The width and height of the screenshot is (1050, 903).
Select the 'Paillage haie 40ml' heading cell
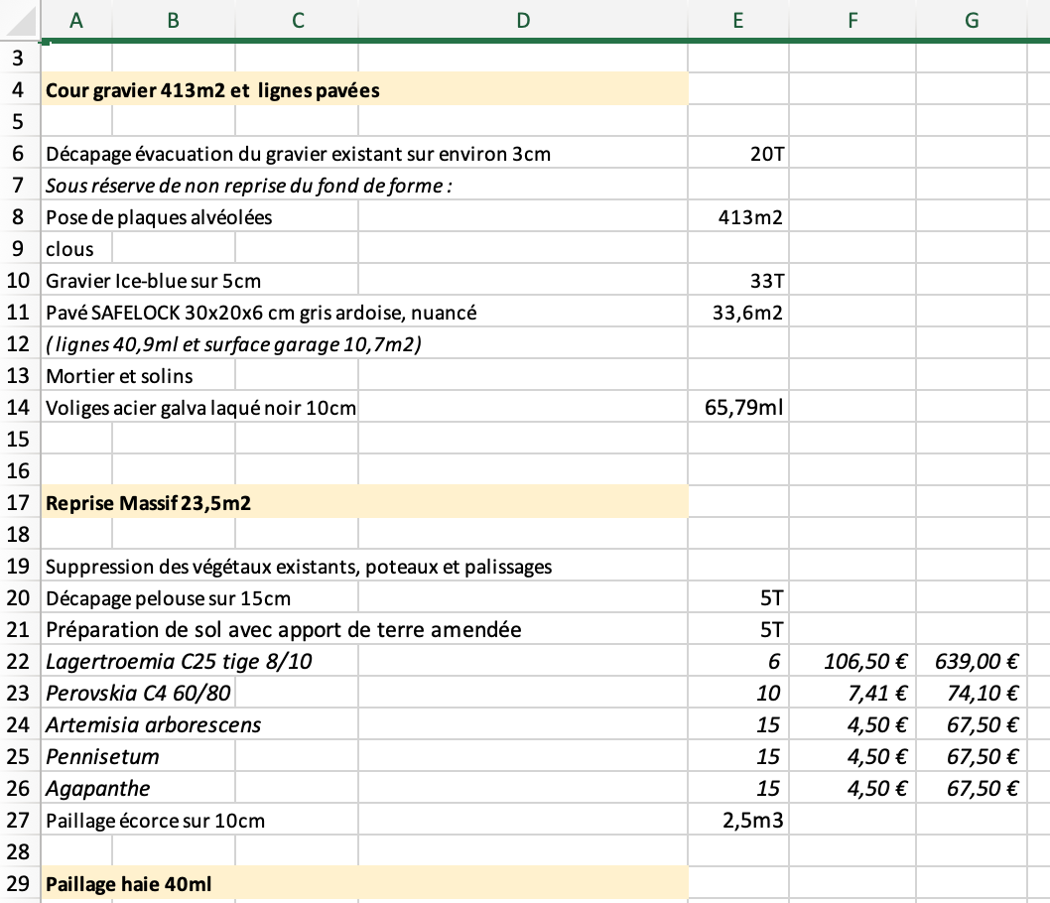click(129, 884)
